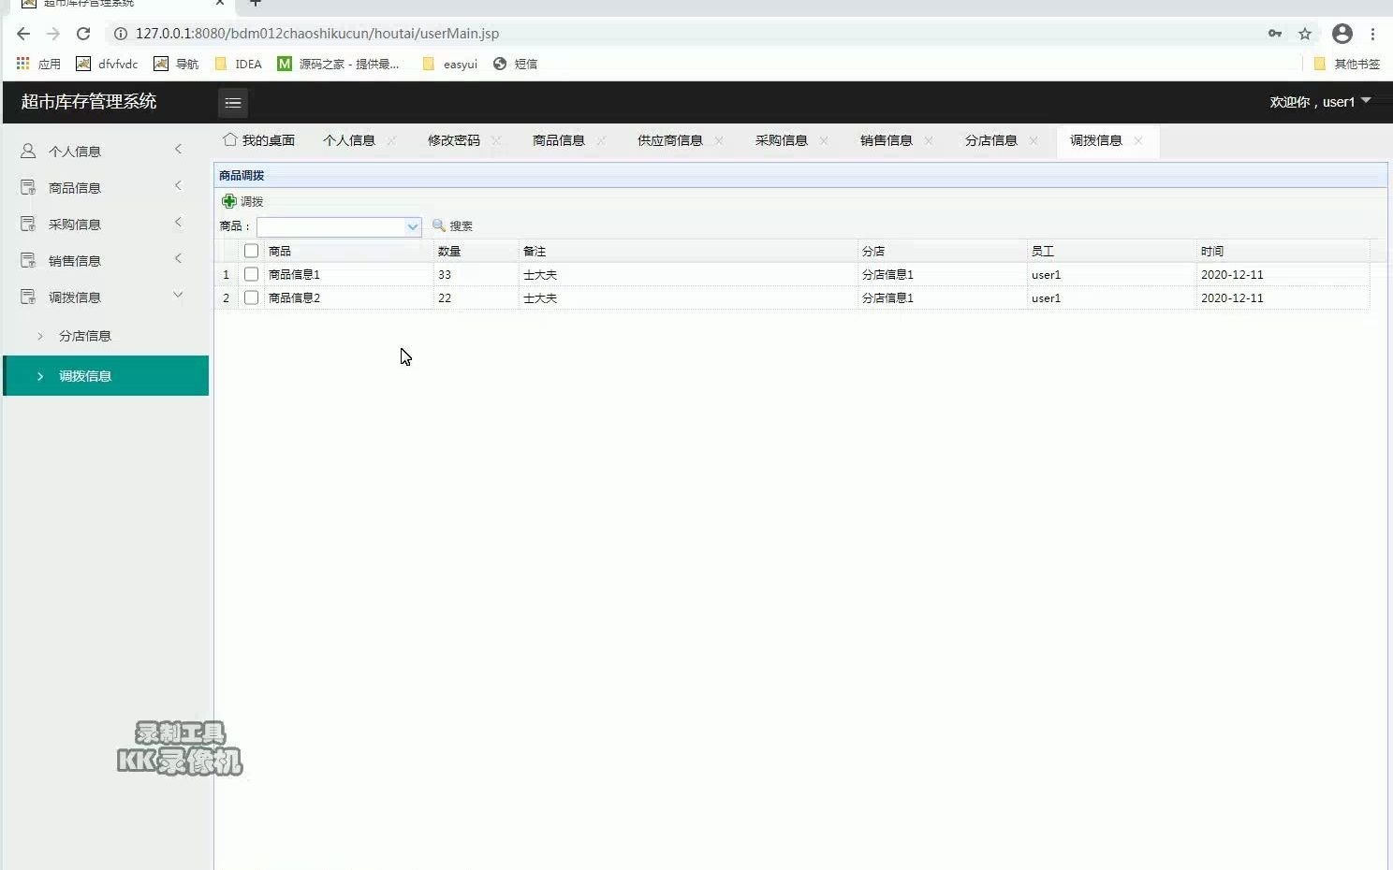Click the 调拨信息 sidebar document icon

[28, 297]
